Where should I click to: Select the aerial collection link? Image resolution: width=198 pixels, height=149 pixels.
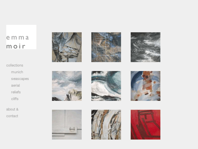(x=16, y=86)
